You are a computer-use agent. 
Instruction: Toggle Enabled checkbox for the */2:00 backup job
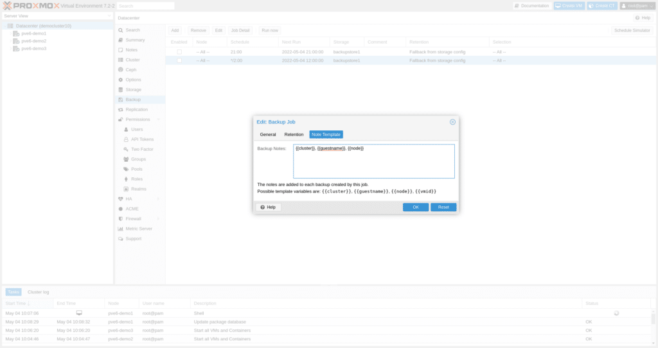tap(179, 60)
